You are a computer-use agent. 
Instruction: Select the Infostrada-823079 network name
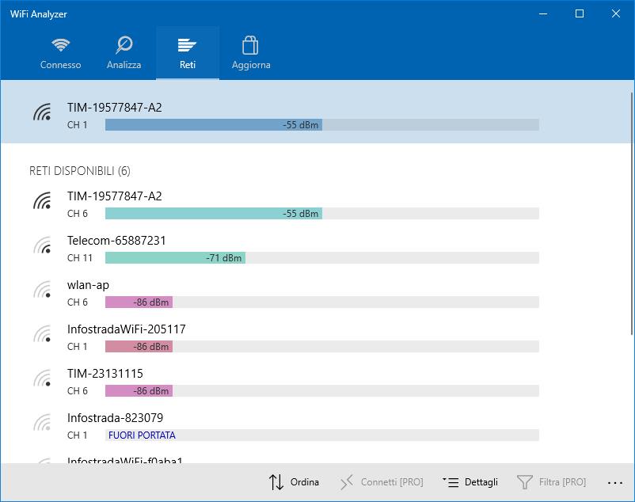point(116,418)
